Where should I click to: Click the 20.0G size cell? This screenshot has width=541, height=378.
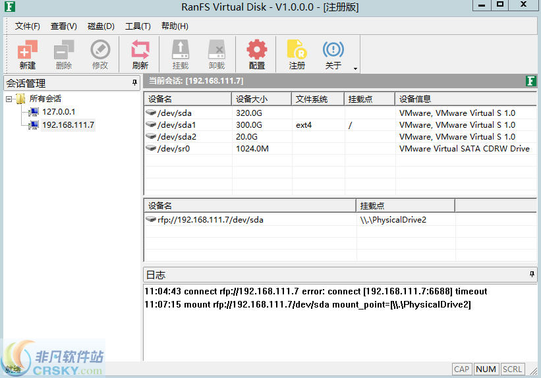tap(246, 136)
